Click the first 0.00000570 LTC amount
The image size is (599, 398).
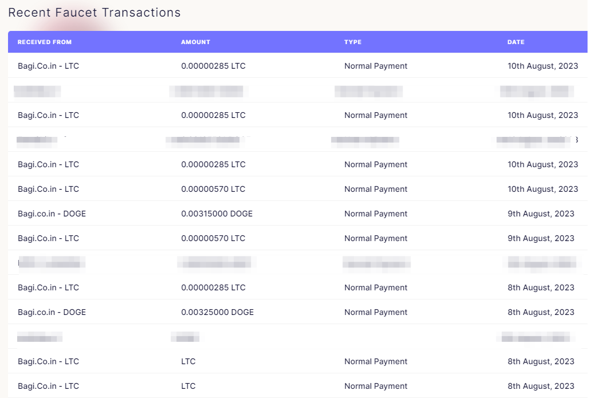(213, 189)
